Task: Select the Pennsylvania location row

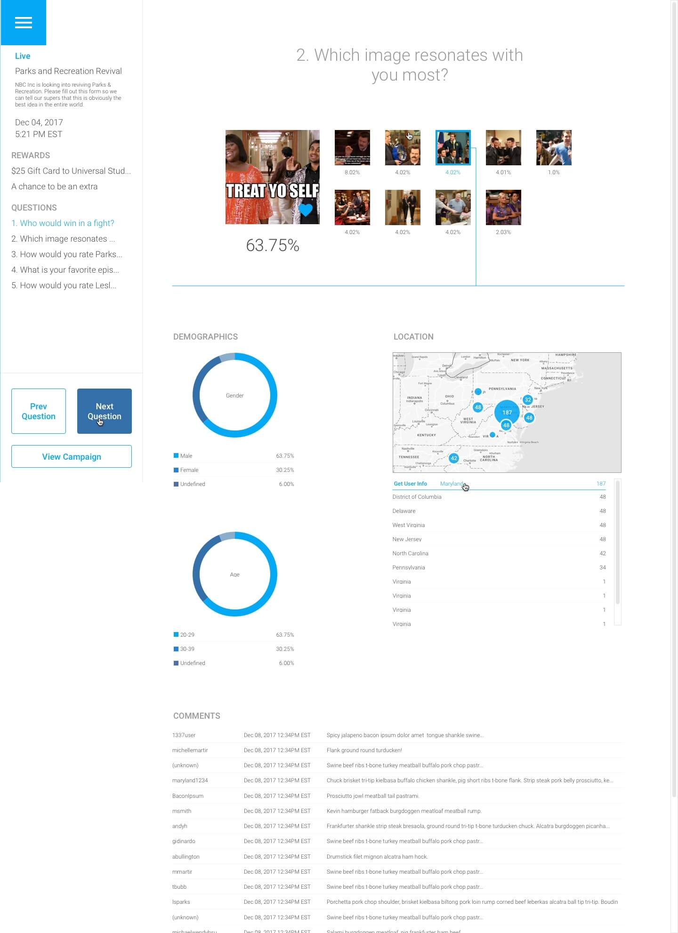Action: [x=499, y=568]
